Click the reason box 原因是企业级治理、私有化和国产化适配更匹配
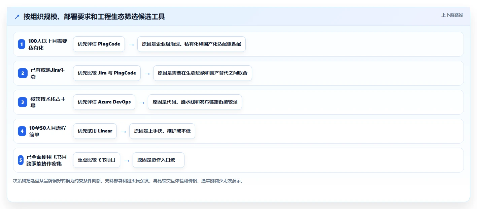Image resolution: width=477 pixels, height=209 pixels. pyautogui.click(x=192, y=44)
